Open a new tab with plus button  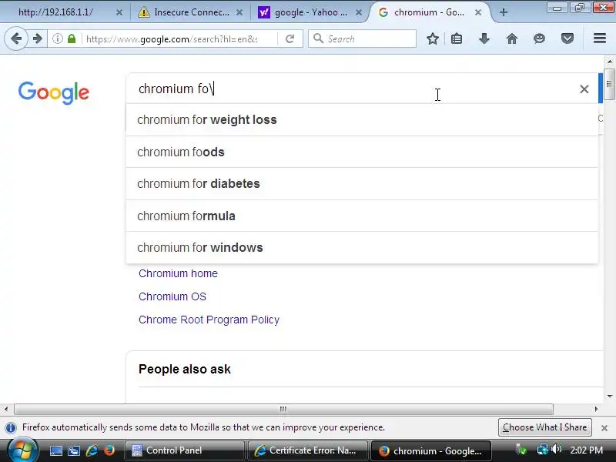coord(504,12)
